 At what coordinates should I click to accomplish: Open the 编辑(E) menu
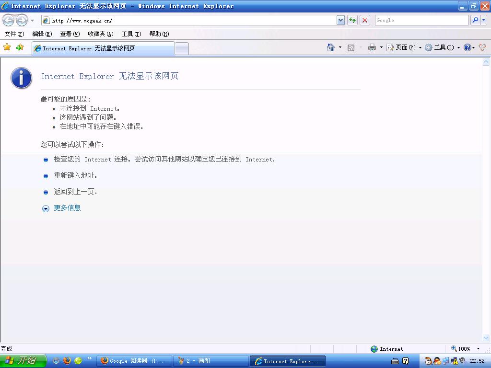pos(42,34)
